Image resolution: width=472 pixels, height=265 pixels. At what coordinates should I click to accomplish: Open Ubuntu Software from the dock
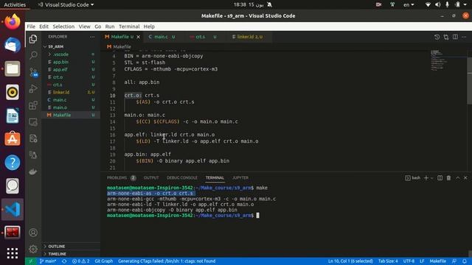(13, 139)
